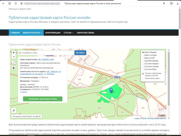This screenshot has height=136, width=181.
Task: Toggle fullscreen map with the expand arrows icon
Action: tap(14, 63)
